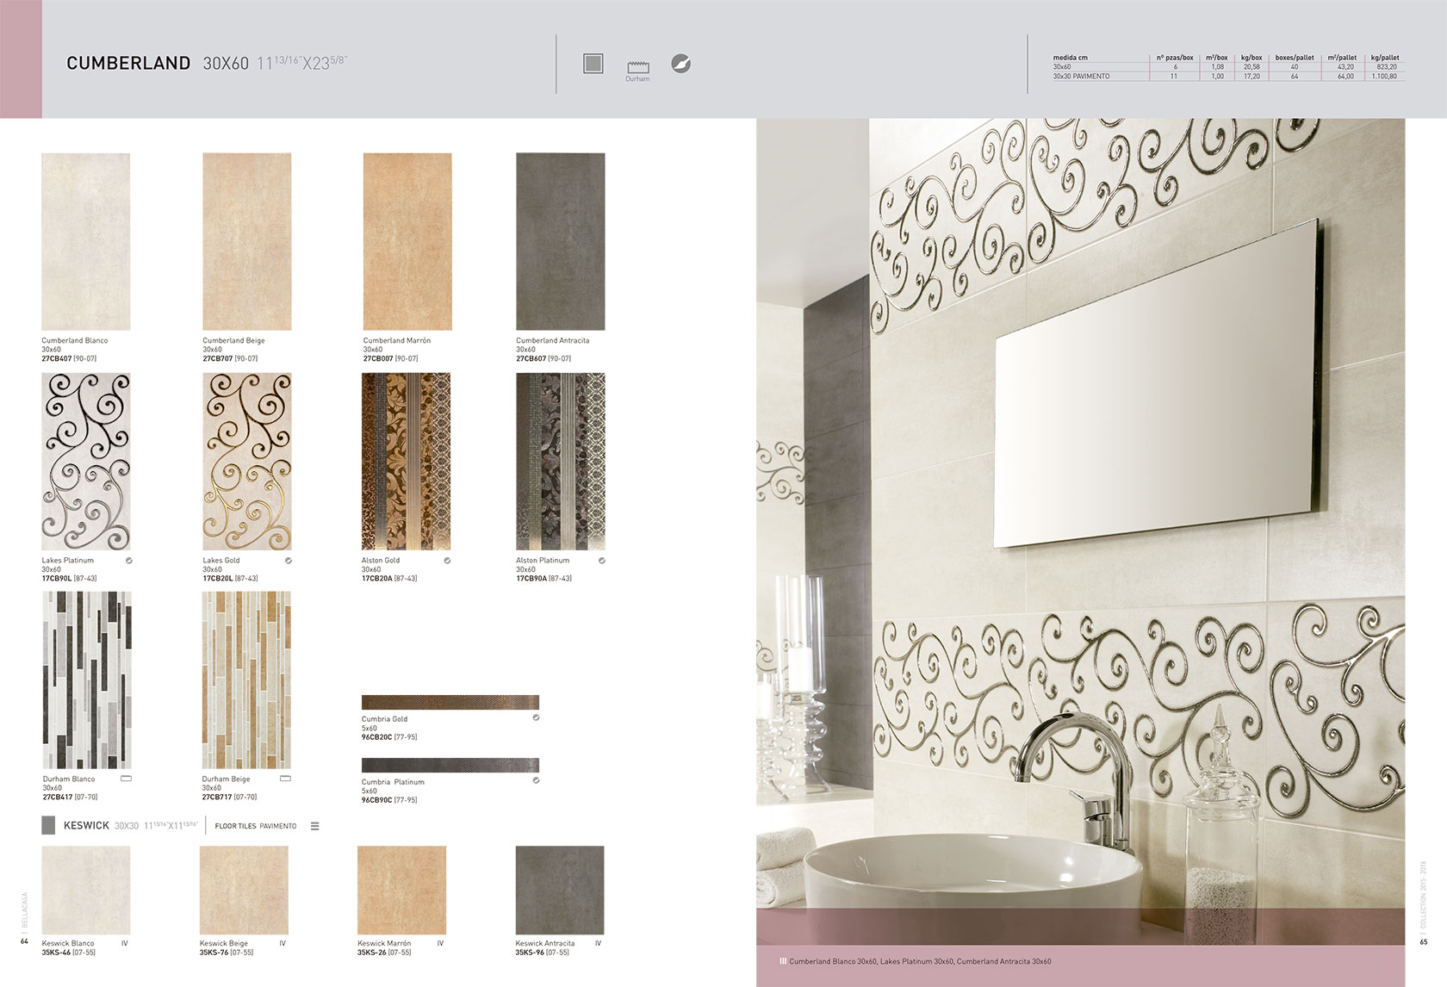
Task: Click the CUMBERLAND collection title
Action: [x=128, y=64]
